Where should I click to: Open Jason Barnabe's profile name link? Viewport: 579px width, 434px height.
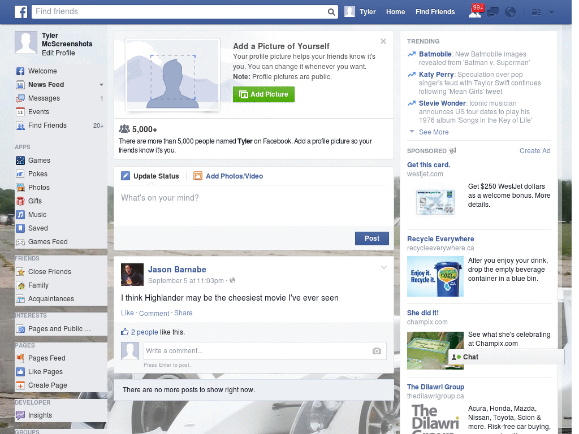(177, 270)
